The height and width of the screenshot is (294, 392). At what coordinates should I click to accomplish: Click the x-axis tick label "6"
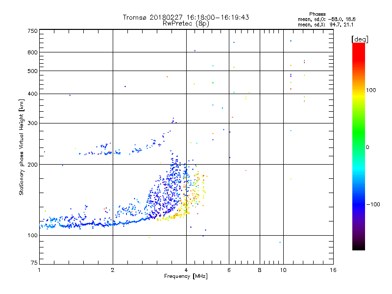click(x=229, y=270)
